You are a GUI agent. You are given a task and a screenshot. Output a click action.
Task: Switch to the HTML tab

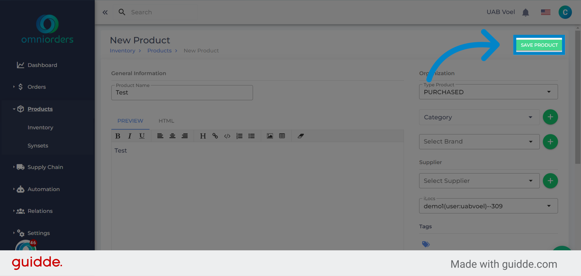(x=166, y=121)
